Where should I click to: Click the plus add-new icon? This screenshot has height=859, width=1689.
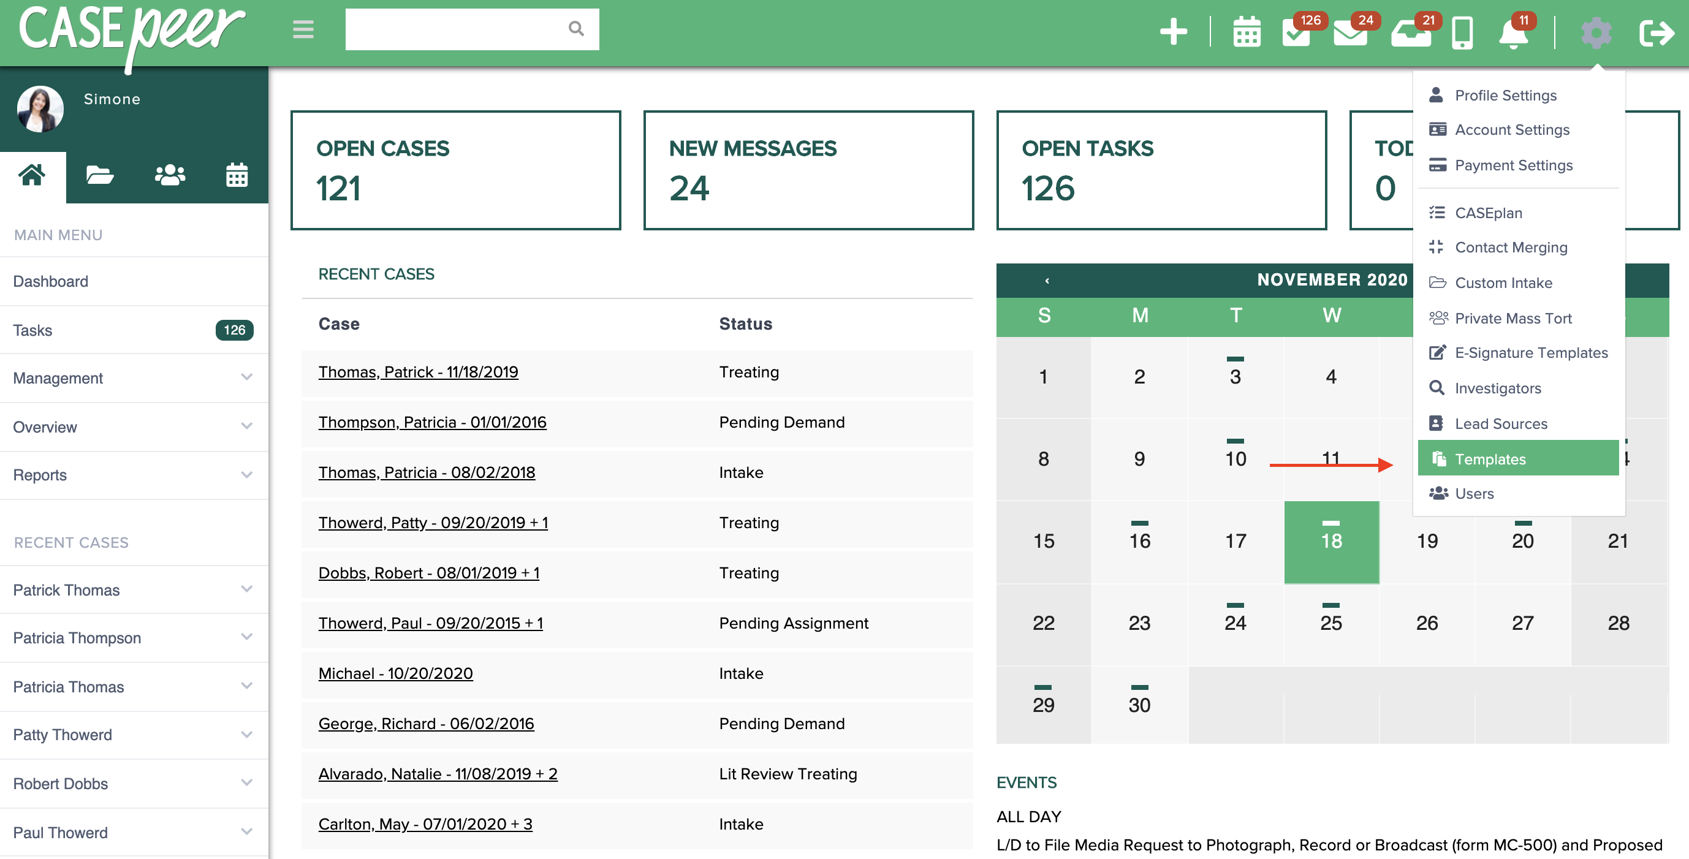click(x=1173, y=31)
